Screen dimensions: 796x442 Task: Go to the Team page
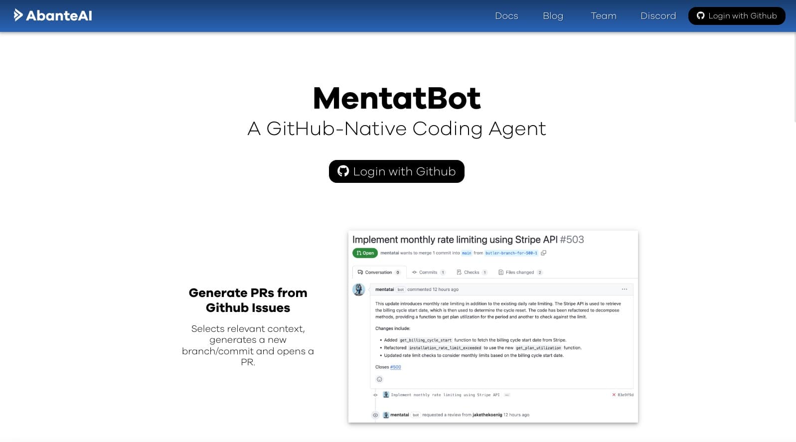pos(604,16)
